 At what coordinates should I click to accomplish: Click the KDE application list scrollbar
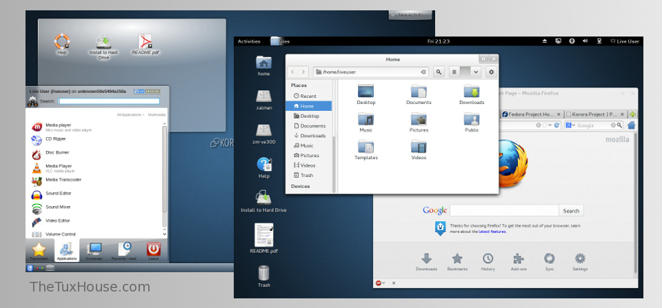click(x=164, y=172)
